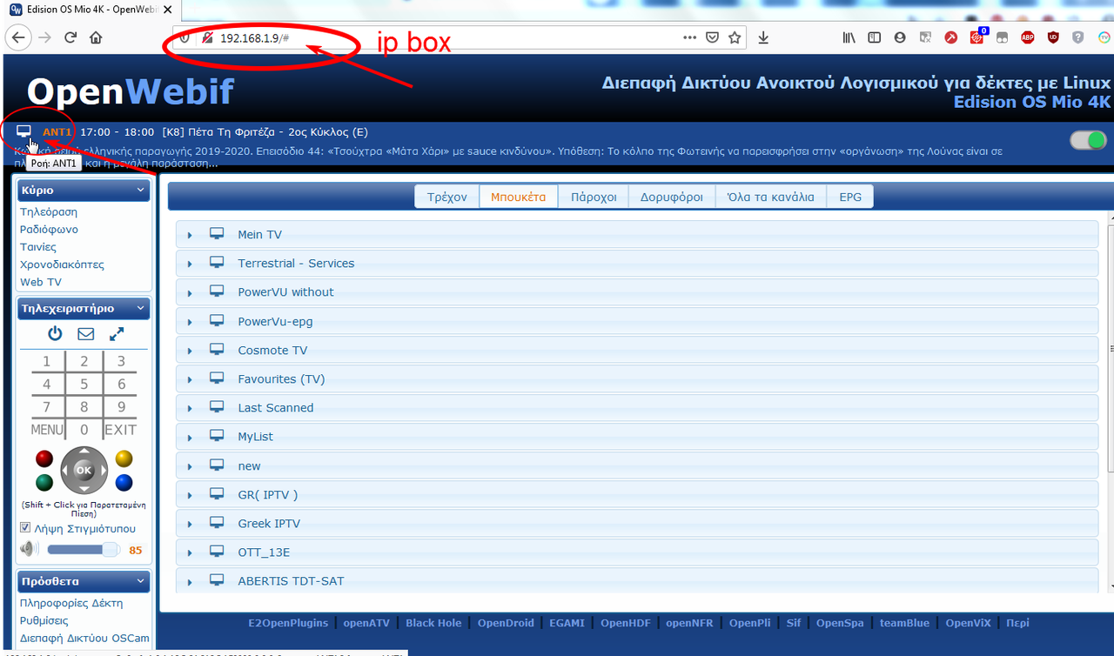Open the send message envelope icon
Viewport: 1114px width, 656px height.
(x=85, y=334)
